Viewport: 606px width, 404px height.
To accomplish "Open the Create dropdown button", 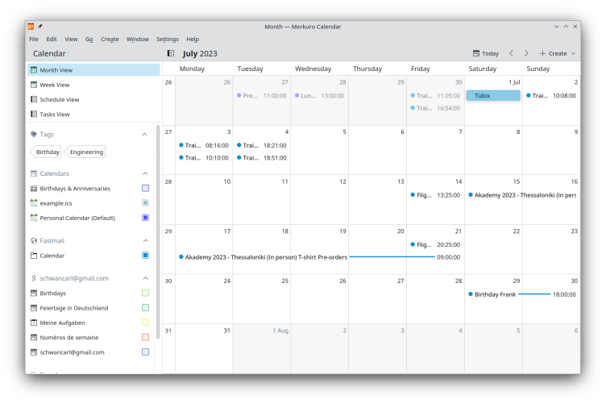I will [558, 53].
